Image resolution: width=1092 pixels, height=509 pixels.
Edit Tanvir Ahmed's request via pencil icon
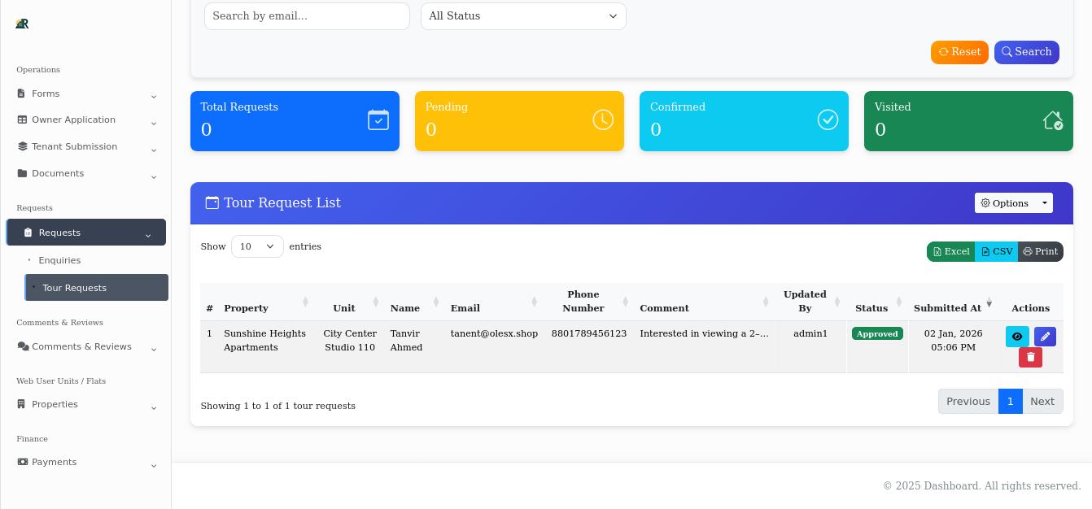[x=1045, y=336]
